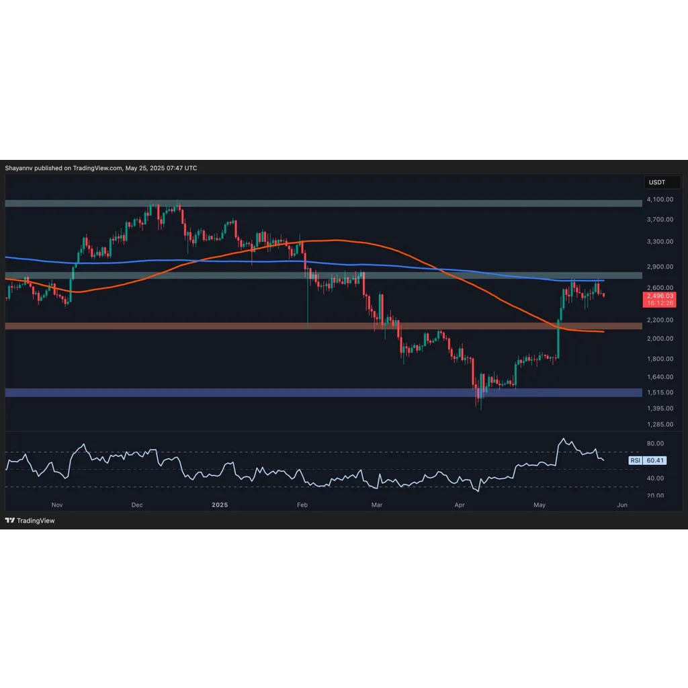The image size is (688, 688).
Task: Click the TradingView logo
Action: pyautogui.click(x=30, y=521)
